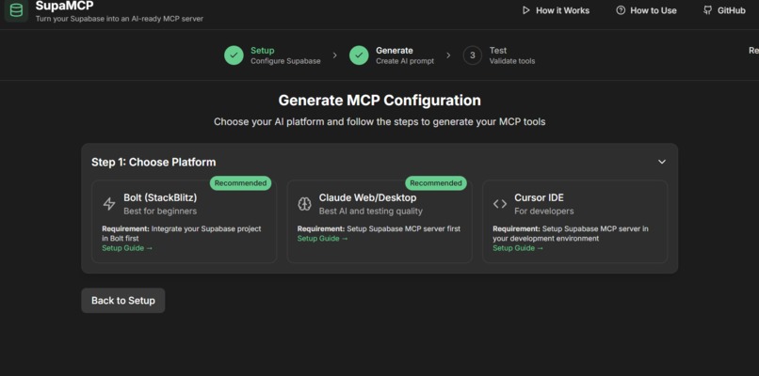
Task: Click the arrow between Setup and Generate steps
Action: click(x=335, y=55)
